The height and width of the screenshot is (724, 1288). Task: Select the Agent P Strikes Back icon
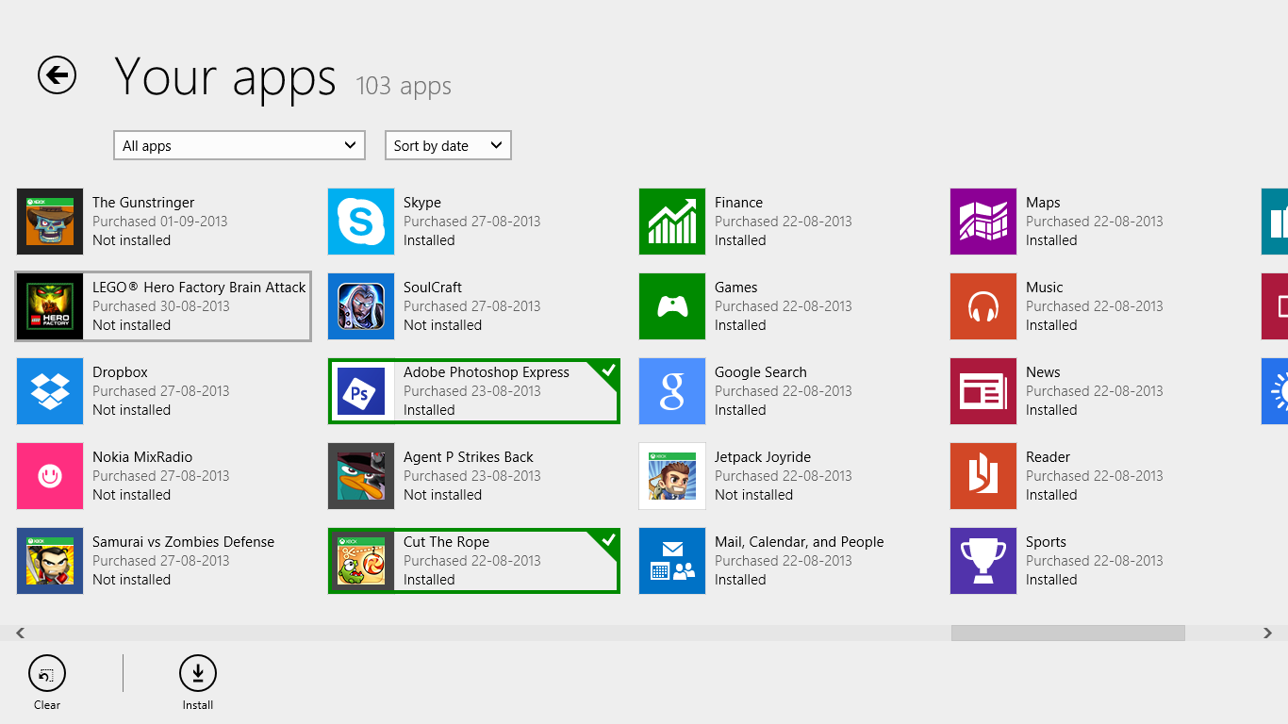pos(361,476)
